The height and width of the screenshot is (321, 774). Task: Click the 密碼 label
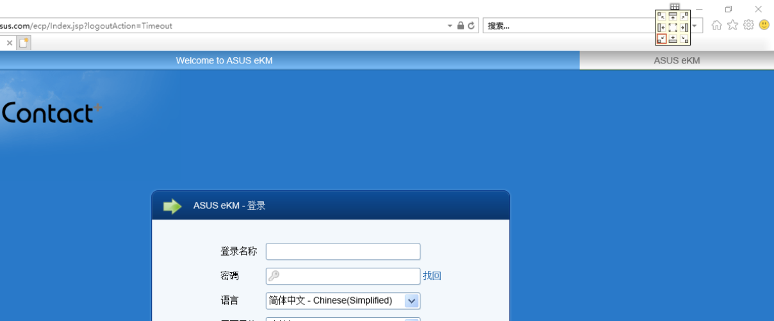[x=229, y=276]
